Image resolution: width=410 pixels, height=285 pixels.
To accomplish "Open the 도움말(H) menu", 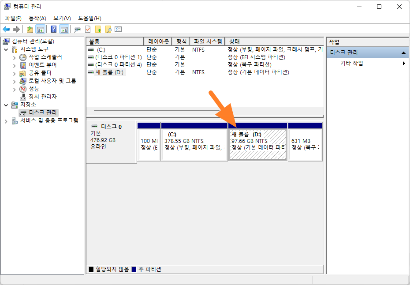I will point(89,19).
